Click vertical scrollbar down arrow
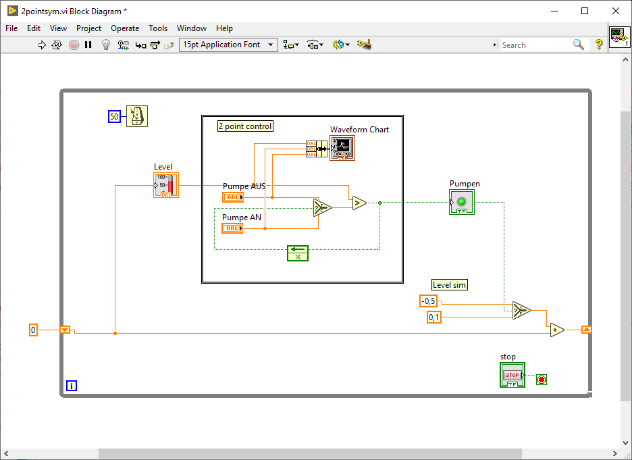 625,444
